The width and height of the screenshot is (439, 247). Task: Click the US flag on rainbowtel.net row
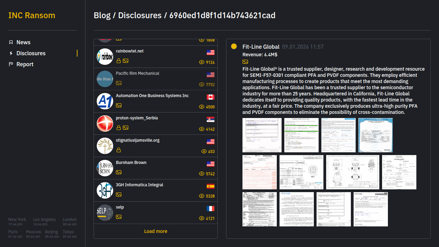point(211,52)
